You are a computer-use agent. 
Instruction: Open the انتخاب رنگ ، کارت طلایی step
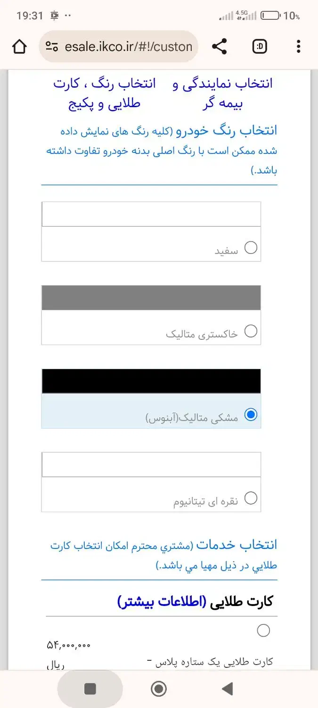[104, 93]
